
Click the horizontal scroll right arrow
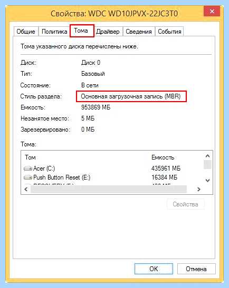point(198,189)
